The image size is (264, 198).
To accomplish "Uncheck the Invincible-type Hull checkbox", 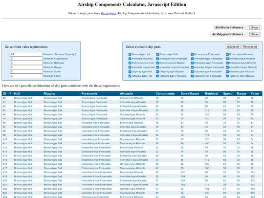I will pyautogui.click(x=130, y=59).
